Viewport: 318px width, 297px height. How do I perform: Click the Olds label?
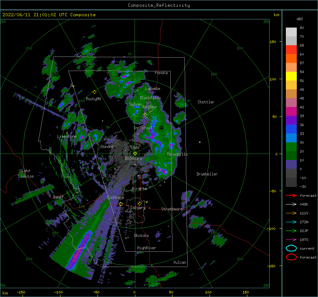[x=135, y=147]
